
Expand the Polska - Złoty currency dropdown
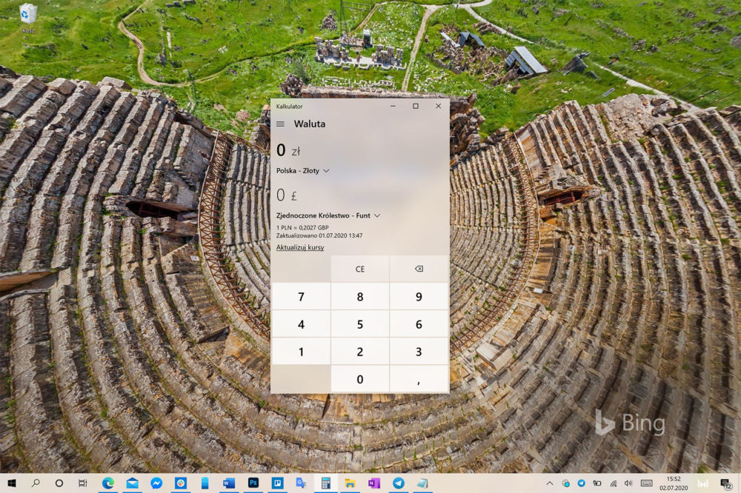tap(302, 170)
